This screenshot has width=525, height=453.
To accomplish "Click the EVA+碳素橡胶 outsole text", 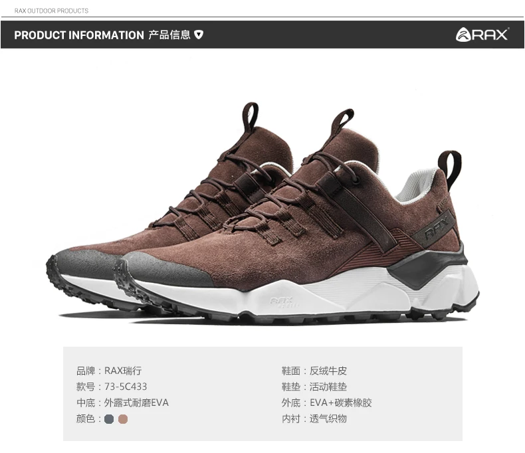I will point(341,403).
